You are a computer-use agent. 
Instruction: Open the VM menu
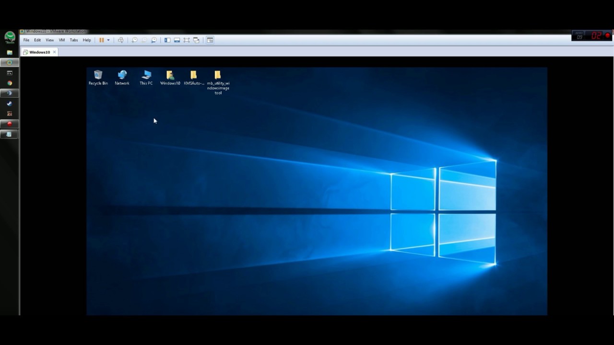point(61,40)
